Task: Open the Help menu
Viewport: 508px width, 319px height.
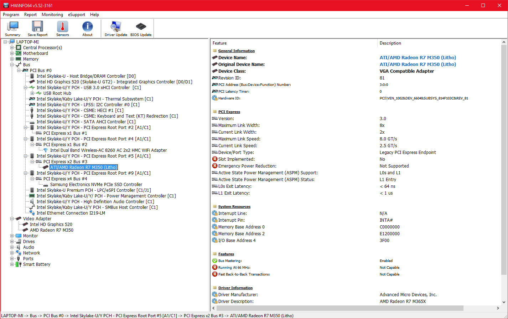Action: 94,15
